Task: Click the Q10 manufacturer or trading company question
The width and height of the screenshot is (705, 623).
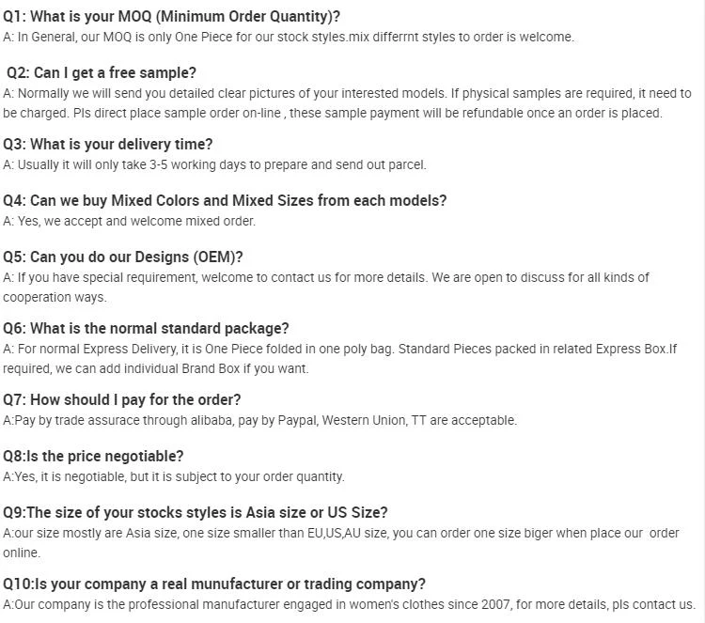Action: pyautogui.click(x=214, y=584)
